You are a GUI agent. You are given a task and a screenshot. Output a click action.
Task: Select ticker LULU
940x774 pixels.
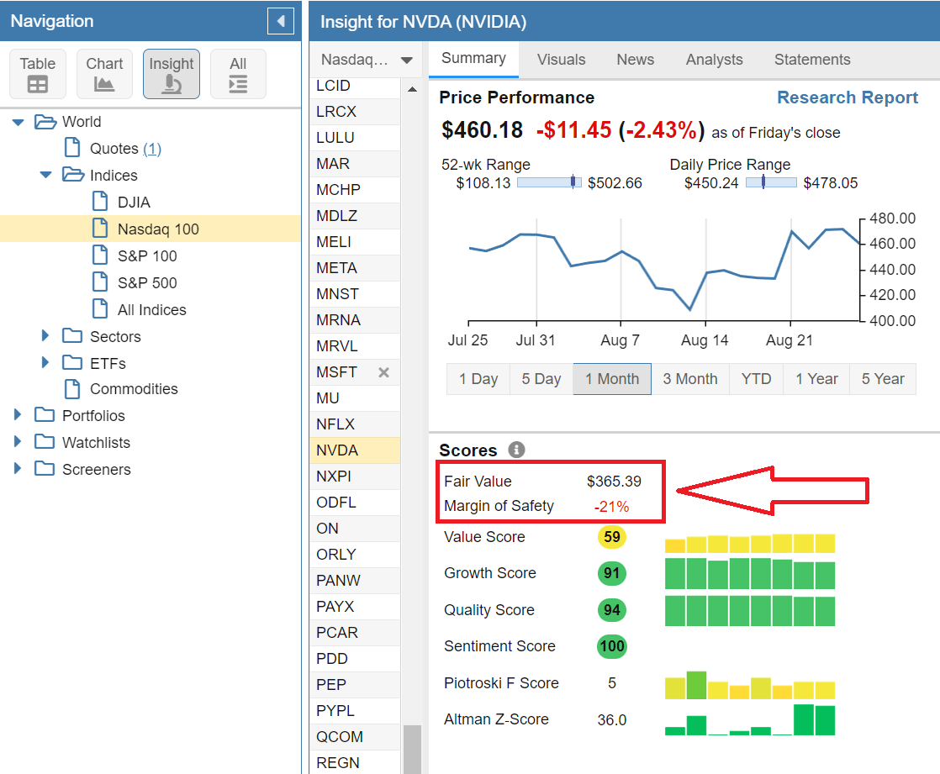point(355,138)
